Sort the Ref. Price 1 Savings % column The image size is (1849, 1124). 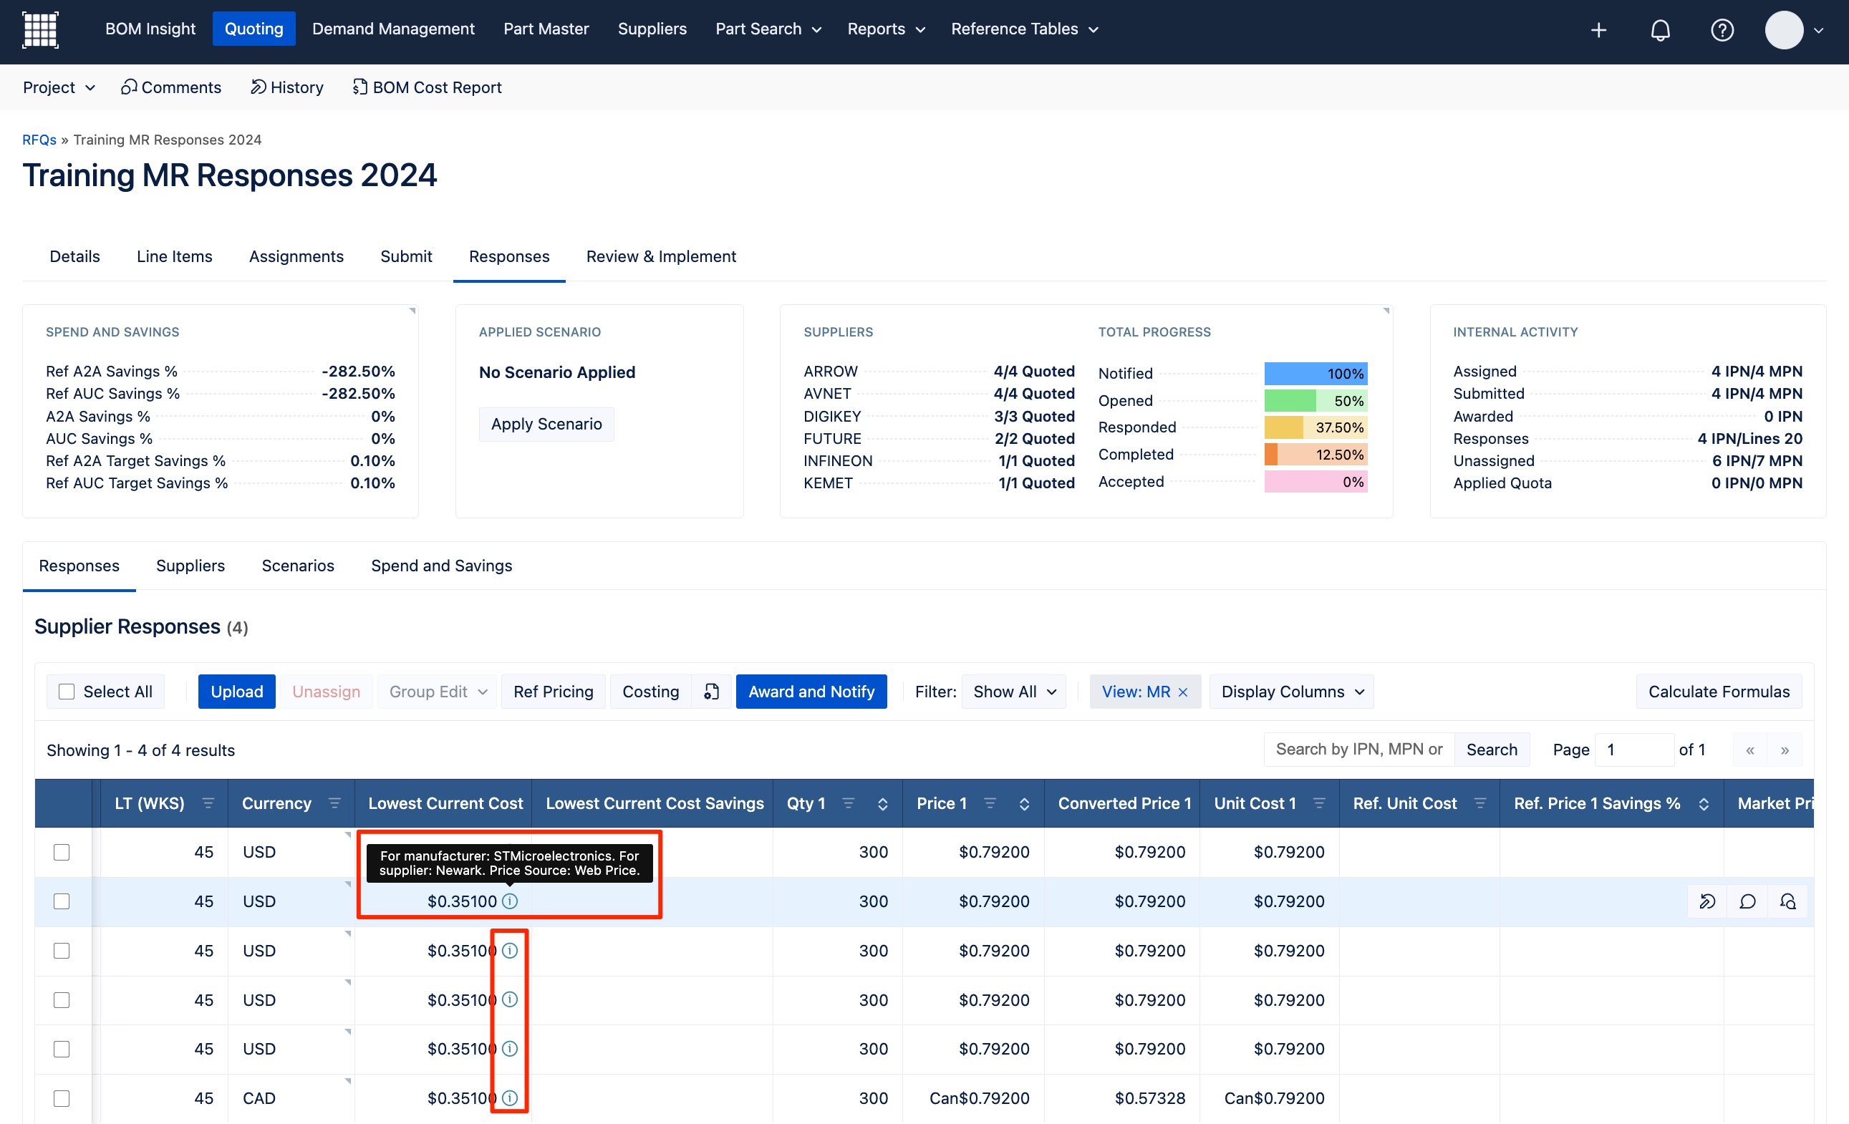(x=1704, y=803)
